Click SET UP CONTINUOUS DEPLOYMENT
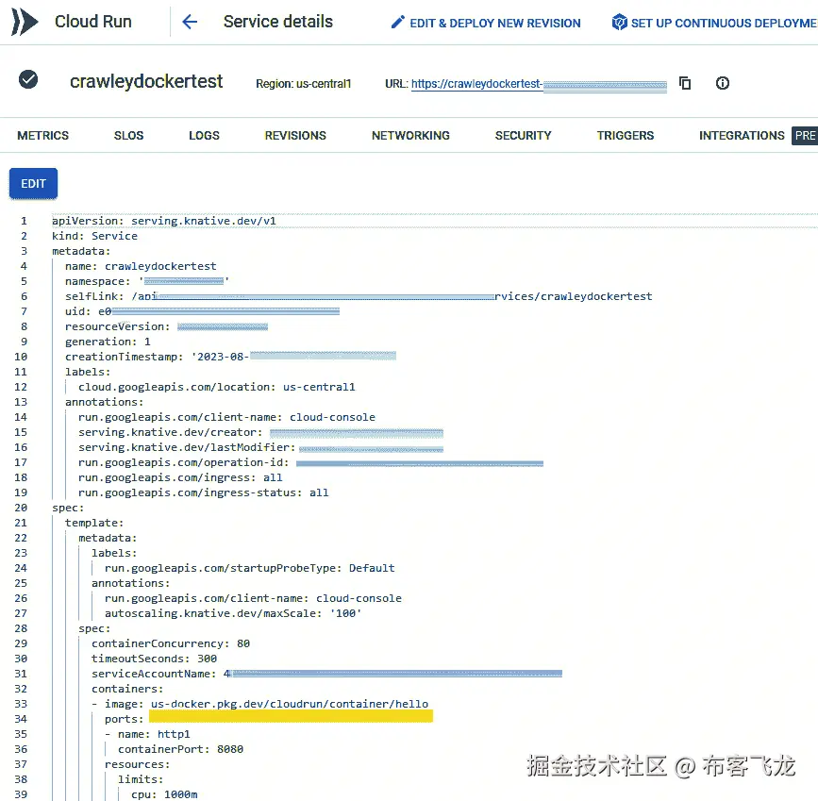Image resolution: width=818 pixels, height=801 pixels. coord(722,22)
